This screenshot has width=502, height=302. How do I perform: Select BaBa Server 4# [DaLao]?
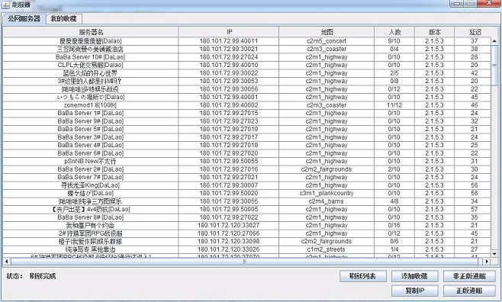tap(91, 145)
